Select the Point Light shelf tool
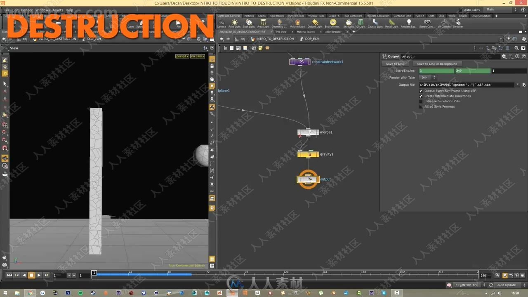The image size is (528, 297). point(234,24)
